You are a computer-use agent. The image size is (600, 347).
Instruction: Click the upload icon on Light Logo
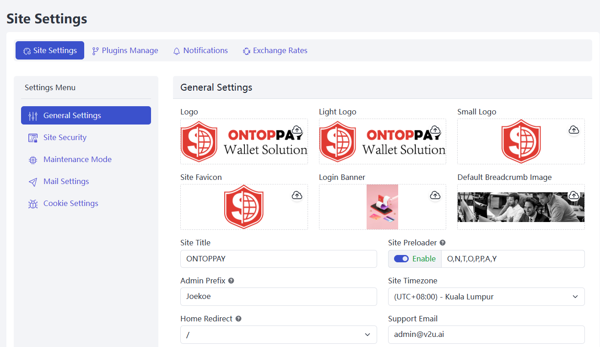pyautogui.click(x=435, y=130)
